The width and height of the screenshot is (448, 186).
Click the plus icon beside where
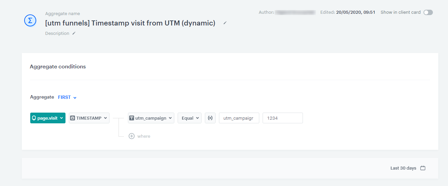132,136
